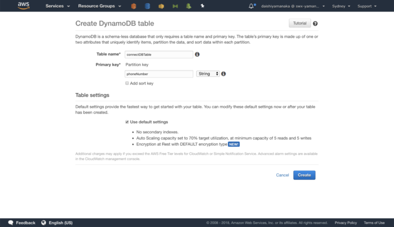Click the Cancel link

pyautogui.click(x=282, y=175)
